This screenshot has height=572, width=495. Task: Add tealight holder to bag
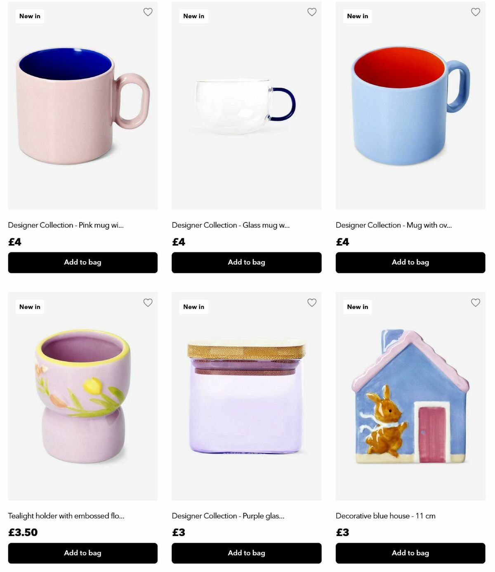82,553
